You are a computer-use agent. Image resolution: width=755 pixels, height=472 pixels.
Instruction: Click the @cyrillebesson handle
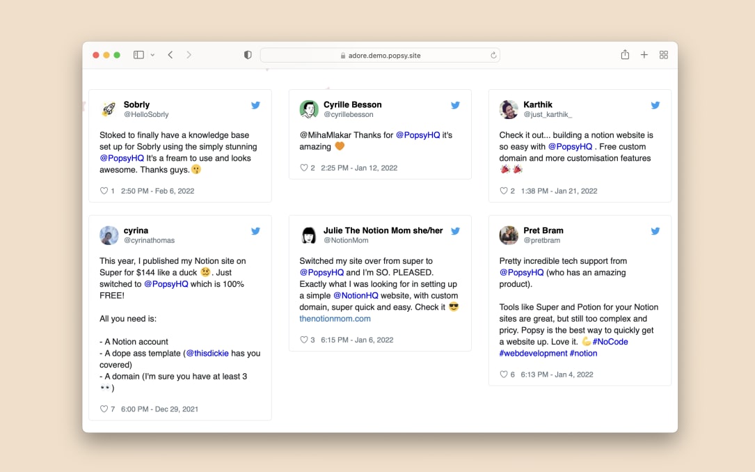[349, 115]
